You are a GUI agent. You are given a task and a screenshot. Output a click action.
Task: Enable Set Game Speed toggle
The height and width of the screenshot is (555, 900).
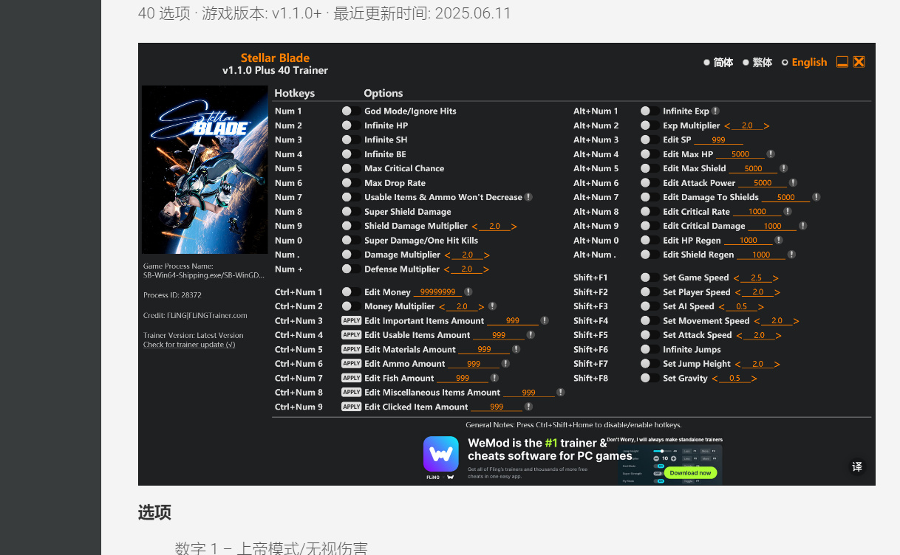[x=650, y=277]
